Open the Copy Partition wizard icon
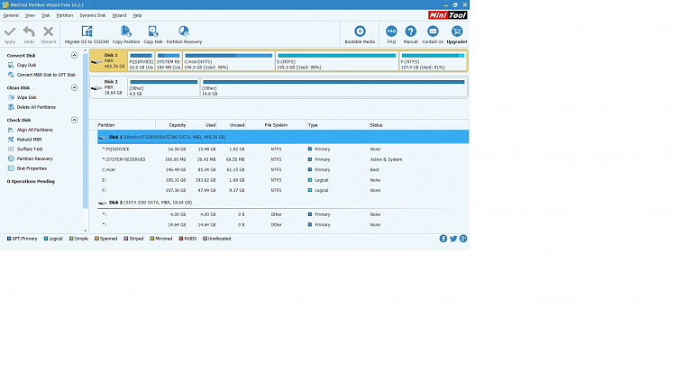This screenshot has height=380, width=676. click(x=126, y=32)
